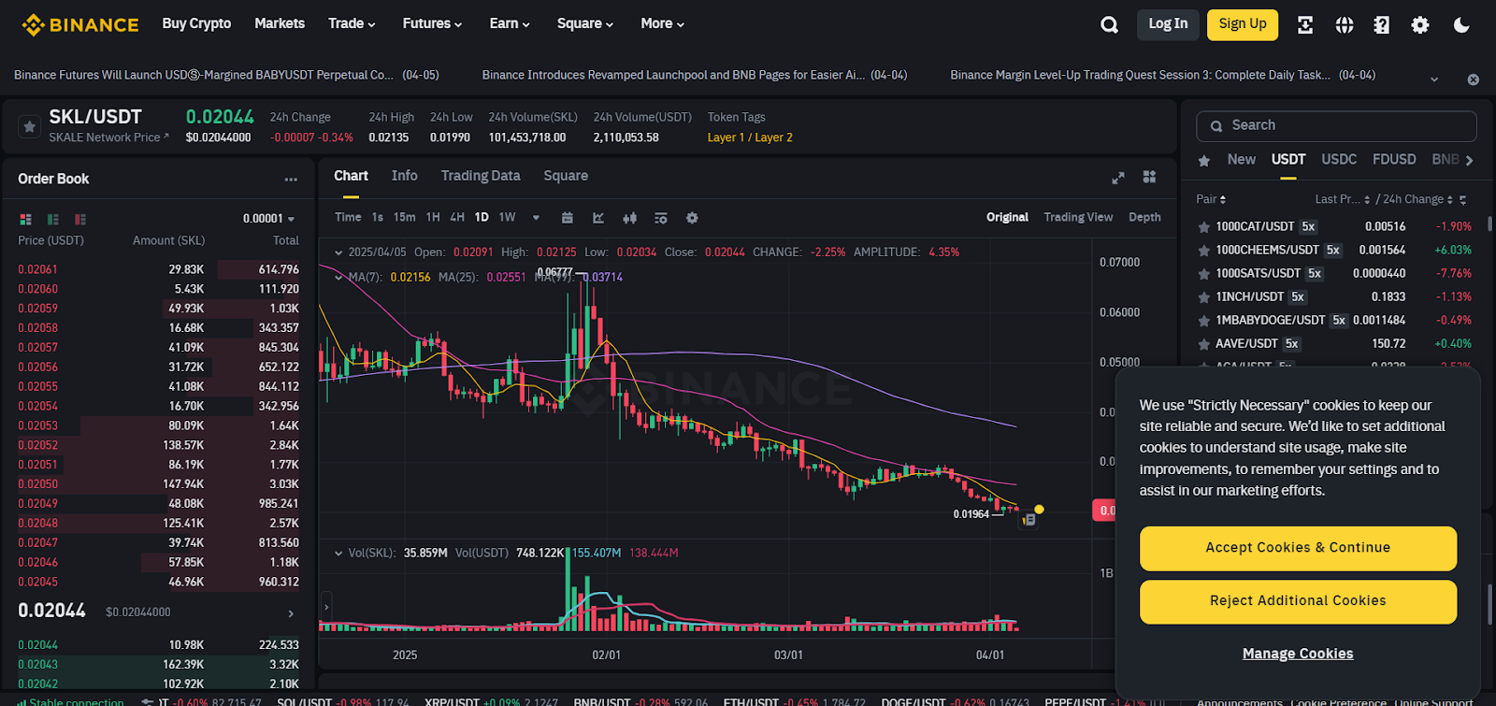
Task: Switch to the Info tab
Action: (405, 176)
